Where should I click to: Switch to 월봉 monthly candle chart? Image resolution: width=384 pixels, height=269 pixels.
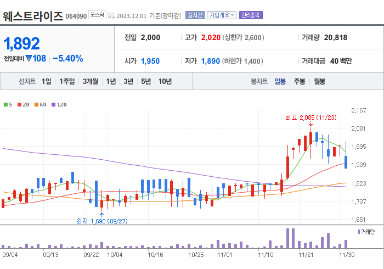pos(320,81)
